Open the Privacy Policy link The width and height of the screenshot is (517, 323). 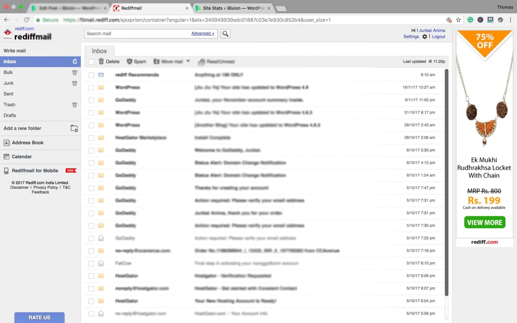46,187
